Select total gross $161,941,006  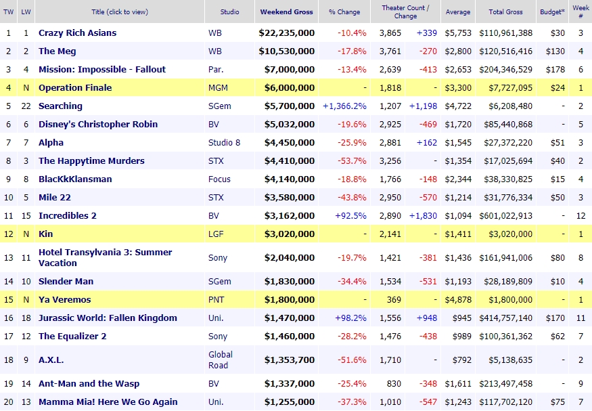point(506,257)
